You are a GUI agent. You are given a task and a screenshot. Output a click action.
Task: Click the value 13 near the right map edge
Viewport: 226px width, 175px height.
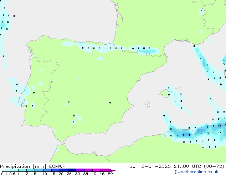coord(220,126)
